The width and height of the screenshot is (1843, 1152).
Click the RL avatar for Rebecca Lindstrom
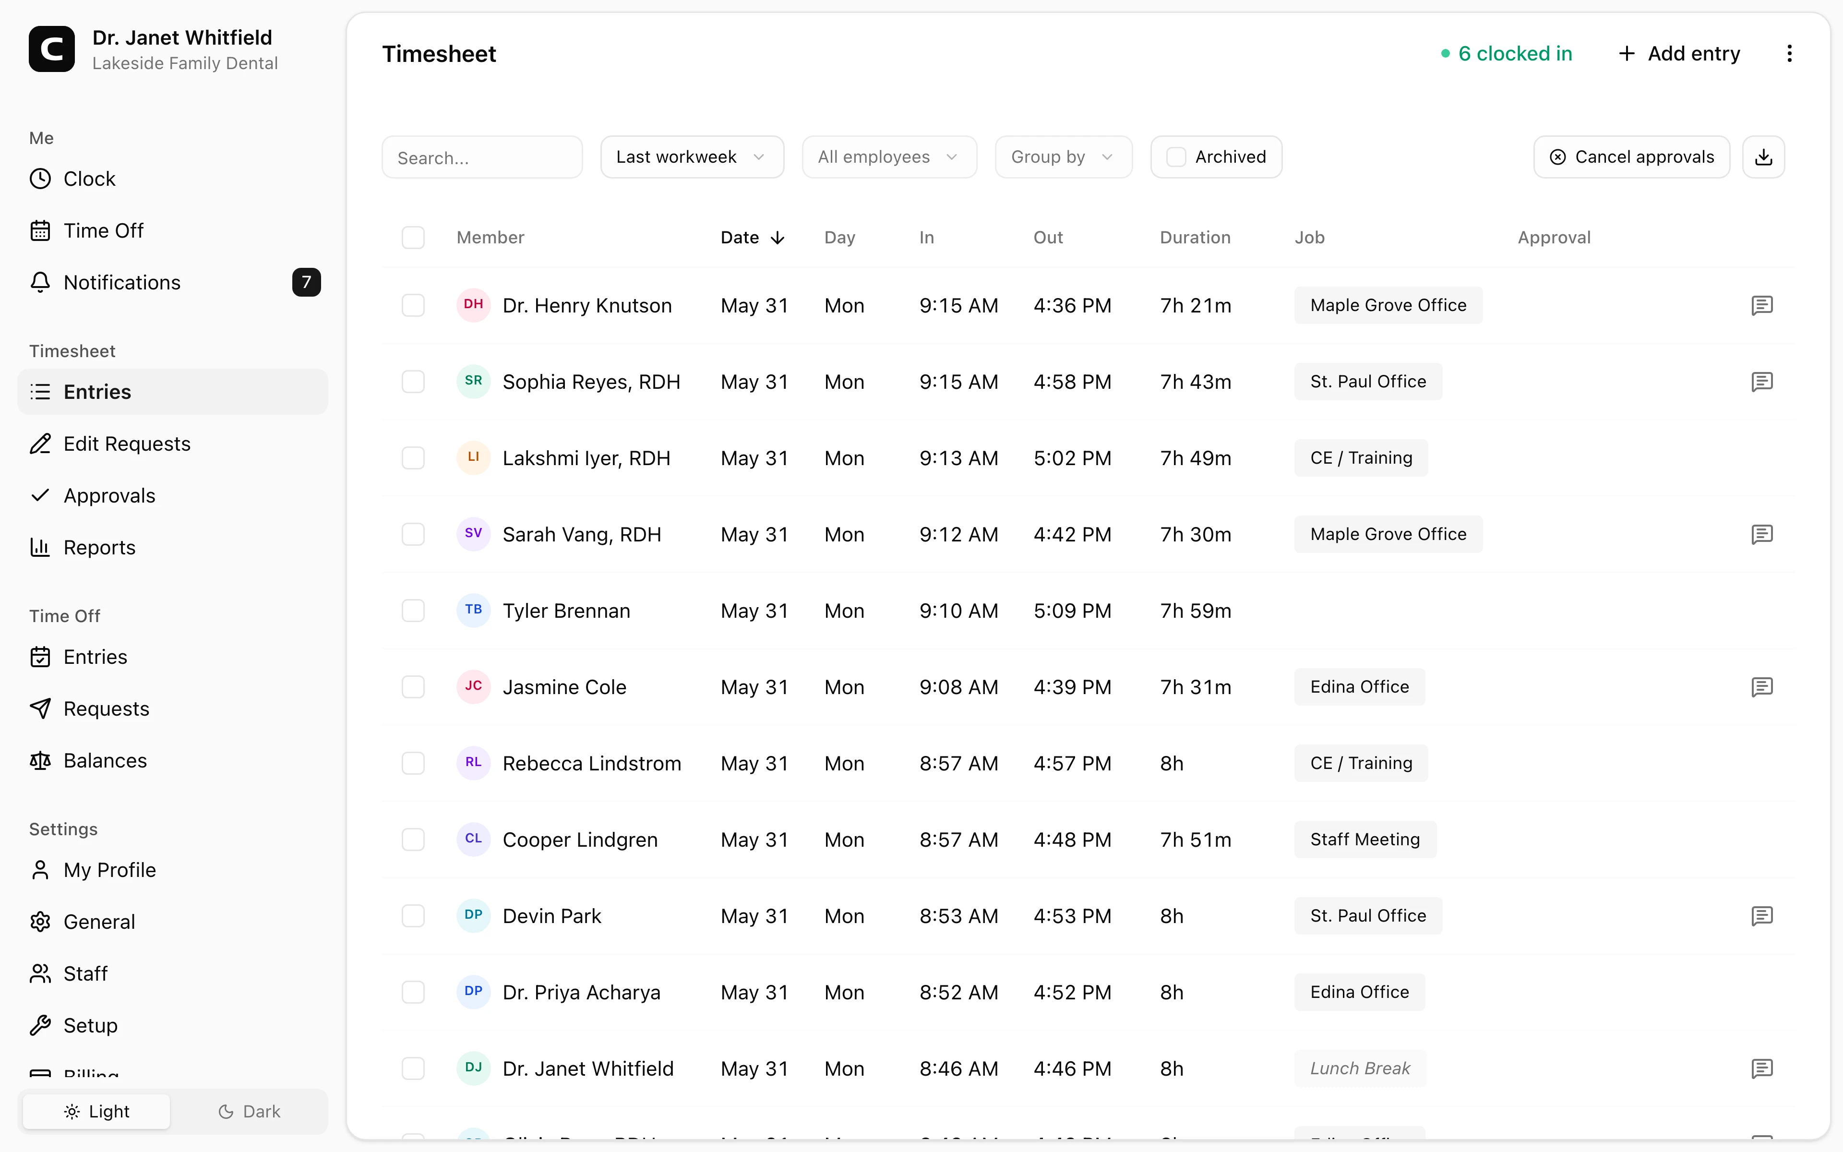coord(473,763)
